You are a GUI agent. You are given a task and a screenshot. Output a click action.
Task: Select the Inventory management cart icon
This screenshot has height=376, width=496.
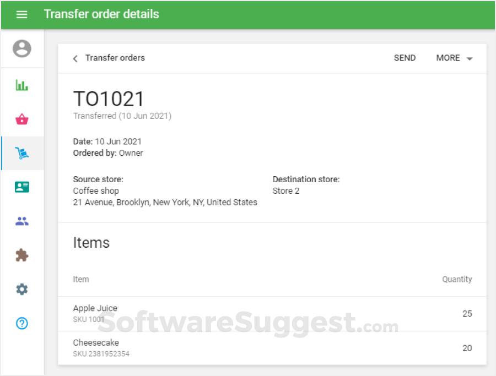click(x=22, y=154)
